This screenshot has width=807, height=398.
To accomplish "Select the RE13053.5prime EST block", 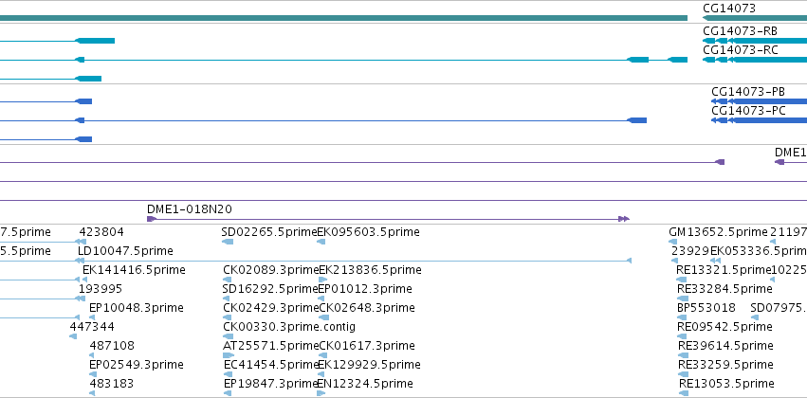I will pyautogui.click(x=684, y=393).
